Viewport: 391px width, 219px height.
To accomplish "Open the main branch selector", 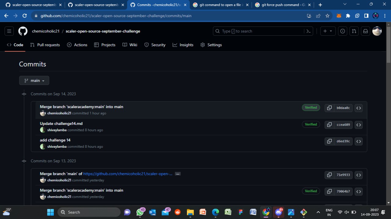I will [x=34, y=80].
